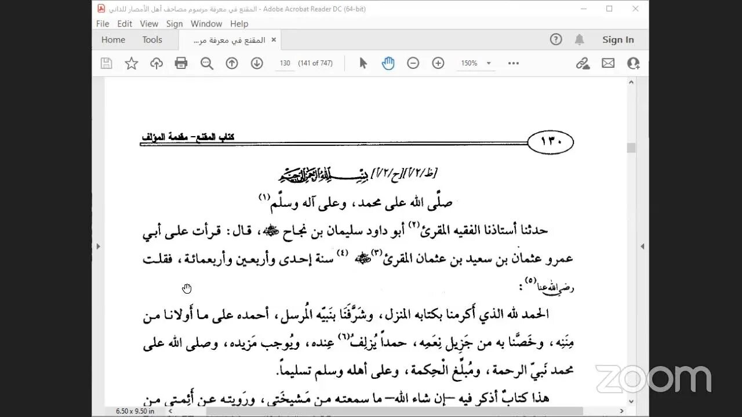Open the more tools ellipsis menu
Viewport: 742px width, 417px height.
(514, 63)
